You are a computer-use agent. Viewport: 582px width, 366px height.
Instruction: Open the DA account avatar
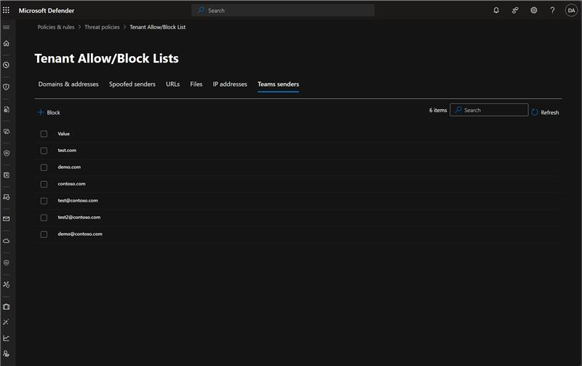(x=571, y=10)
